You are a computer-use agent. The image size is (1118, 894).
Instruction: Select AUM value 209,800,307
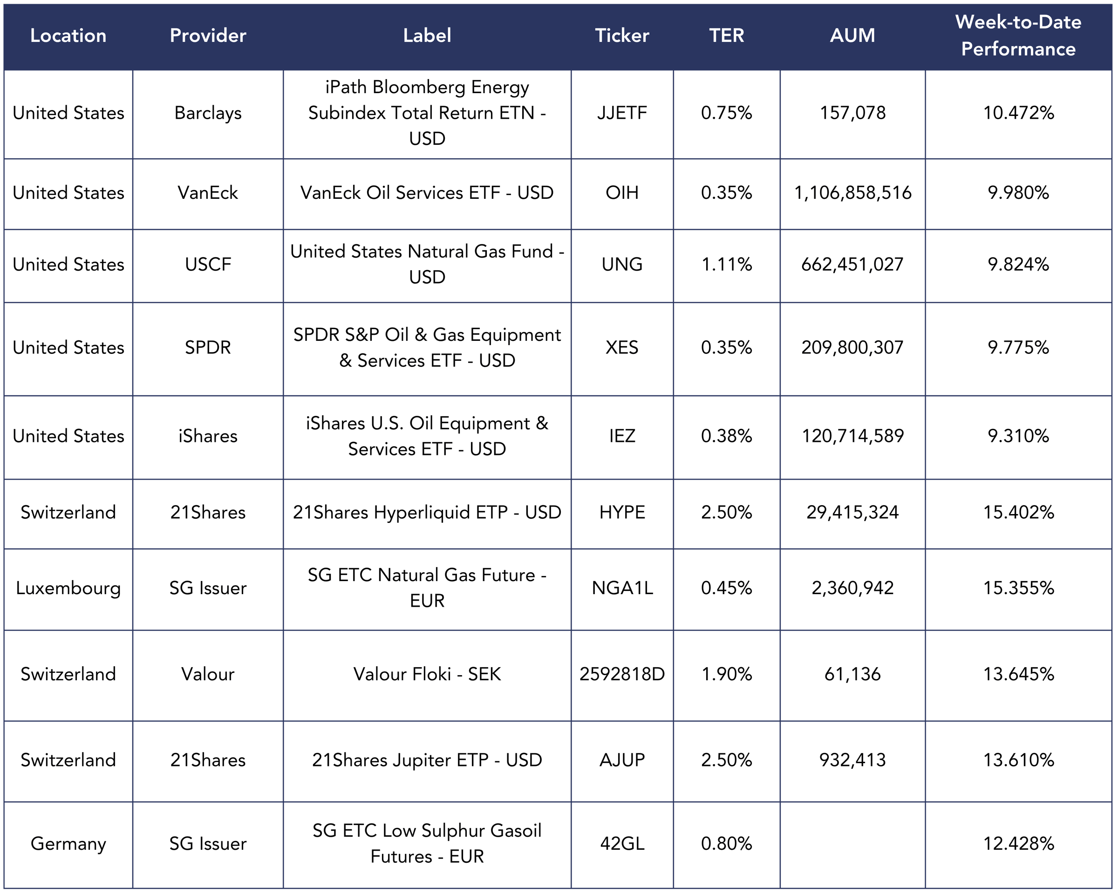(852, 347)
